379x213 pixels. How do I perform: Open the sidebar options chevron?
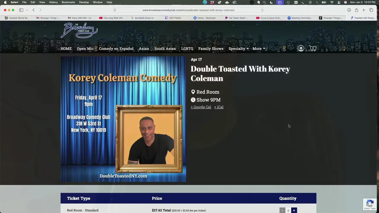pyautogui.click(x=27, y=10)
